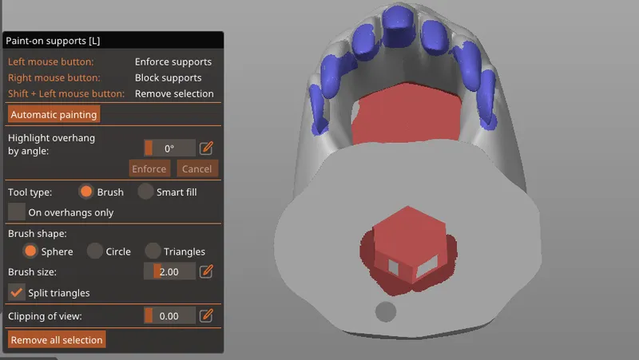Screen dimensions: 639x360
Task: Choose the Triangles brush shape
Action: (153, 251)
